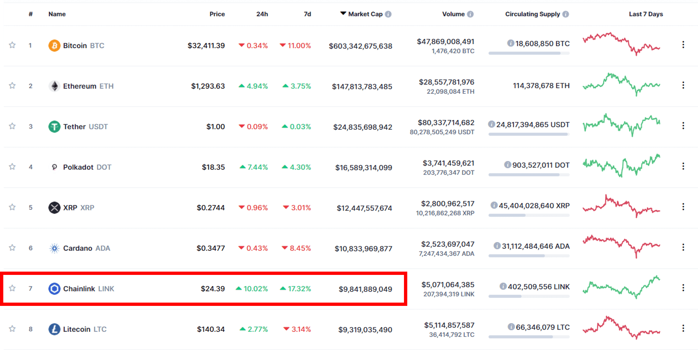
Task: Open the three-dot menu for Chainlink row
Action: [683, 288]
